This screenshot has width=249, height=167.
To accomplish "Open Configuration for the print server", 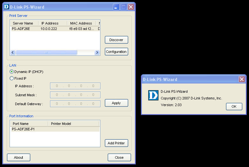I will (116, 52).
